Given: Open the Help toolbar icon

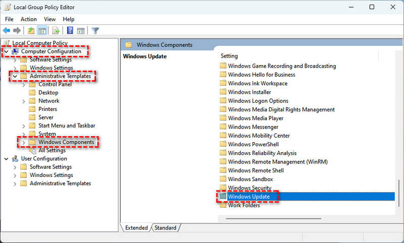Looking at the screenshot, I should click(70, 30).
